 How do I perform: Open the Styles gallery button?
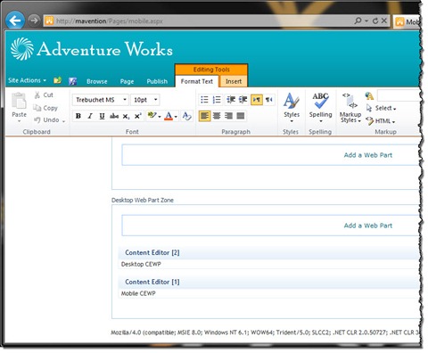(292, 108)
